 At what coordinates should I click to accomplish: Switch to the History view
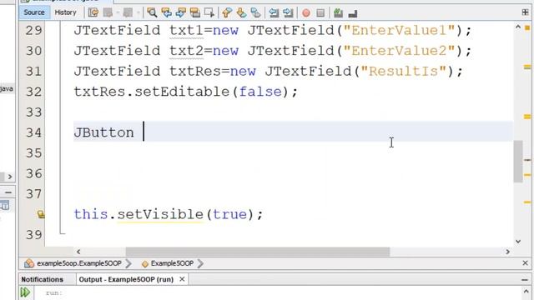pos(65,12)
